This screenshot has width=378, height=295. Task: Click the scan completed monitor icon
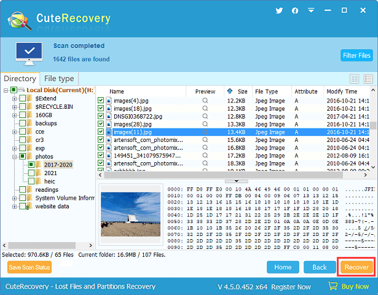click(x=29, y=53)
